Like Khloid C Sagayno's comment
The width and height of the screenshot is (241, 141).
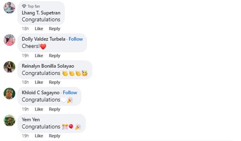coord(39,109)
